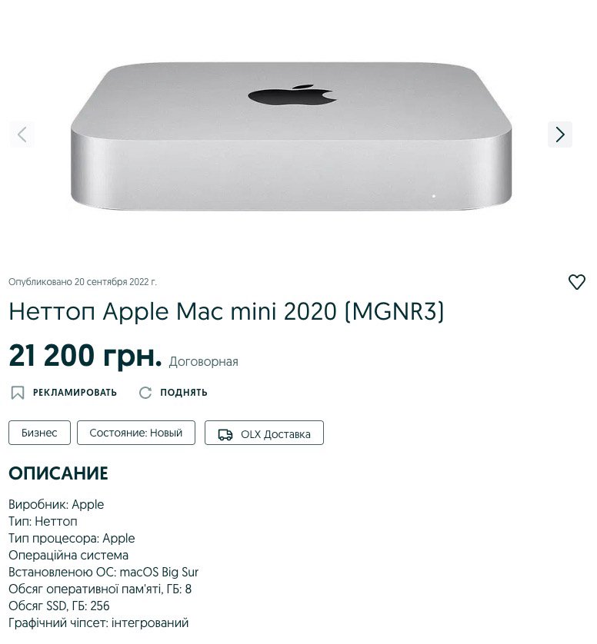Click the Договорная label
This screenshot has height=644, width=597.
point(204,361)
